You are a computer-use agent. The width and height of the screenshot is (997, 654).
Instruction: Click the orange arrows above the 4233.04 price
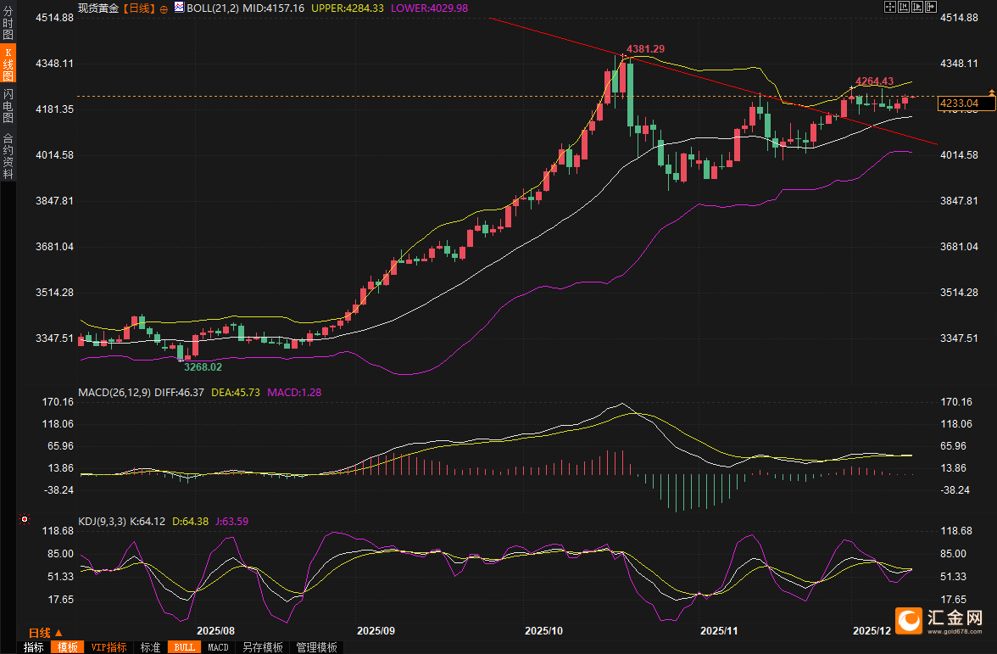pos(991,91)
